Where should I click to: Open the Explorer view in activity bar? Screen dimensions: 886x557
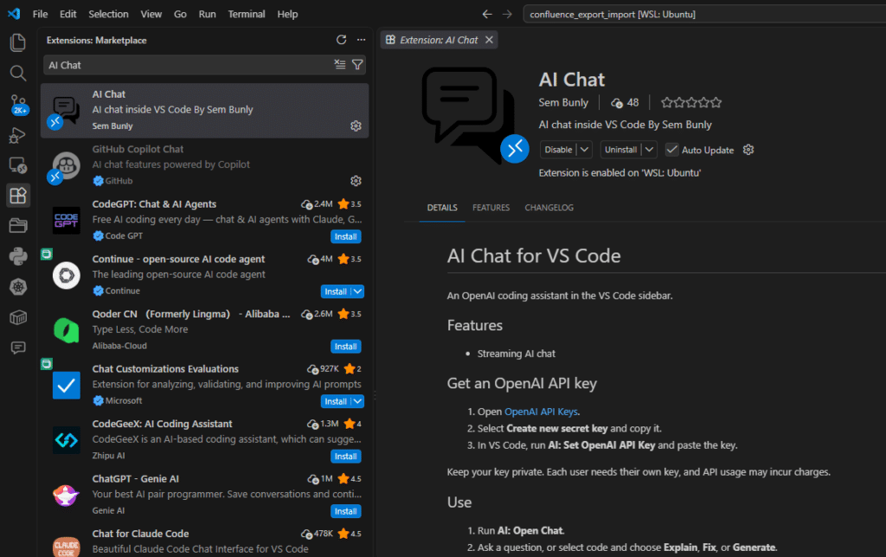[x=18, y=43]
